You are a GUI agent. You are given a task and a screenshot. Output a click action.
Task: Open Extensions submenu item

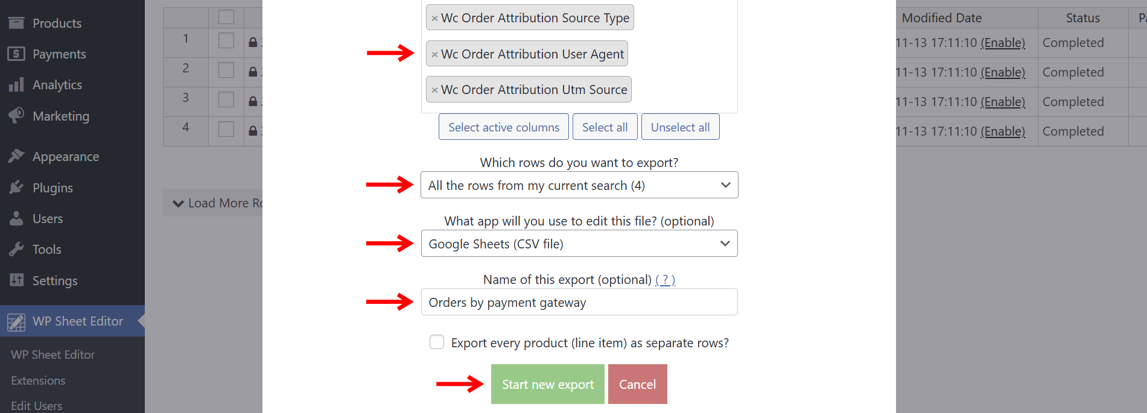[38, 380]
